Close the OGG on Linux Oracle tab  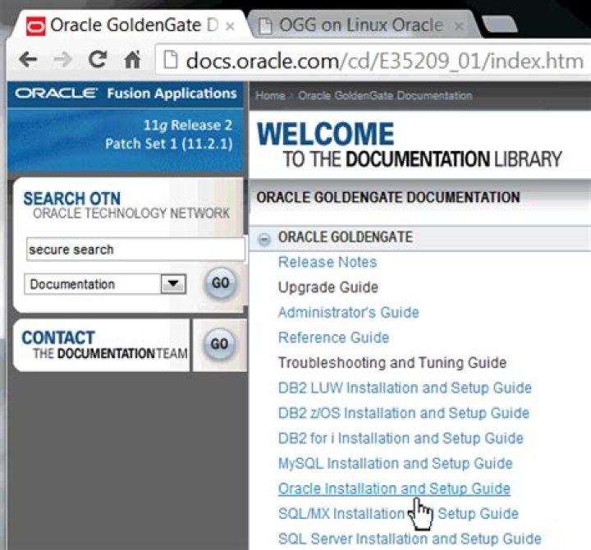click(459, 26)
